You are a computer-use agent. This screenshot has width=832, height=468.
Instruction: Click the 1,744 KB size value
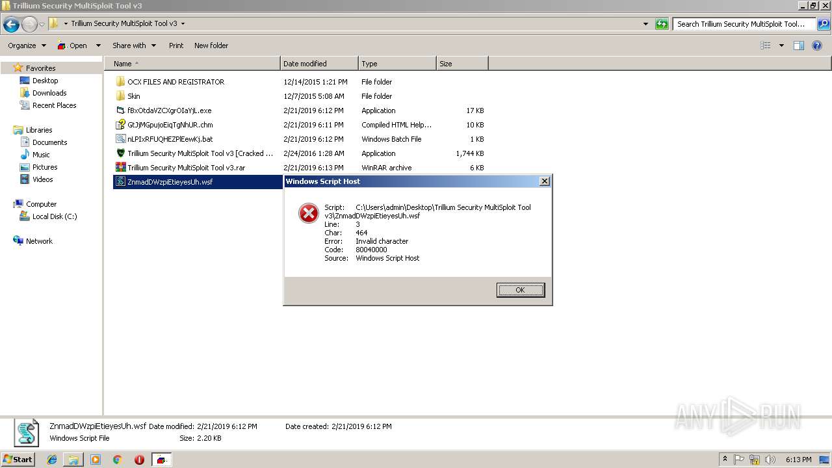click(470, 153)
